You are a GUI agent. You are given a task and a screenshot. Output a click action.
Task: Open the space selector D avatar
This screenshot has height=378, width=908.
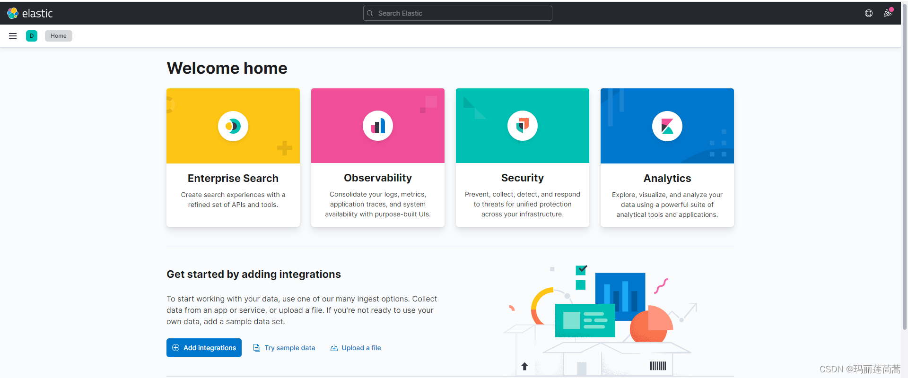(x=32, y=36)
